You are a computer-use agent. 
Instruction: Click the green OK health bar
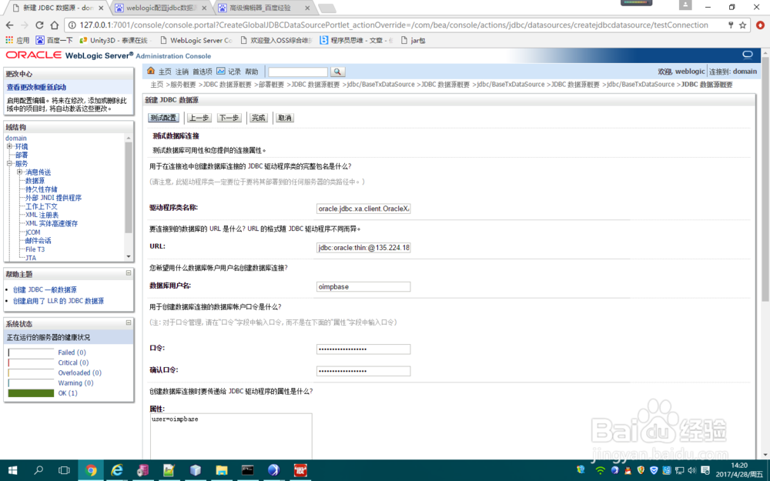[31, 393]
